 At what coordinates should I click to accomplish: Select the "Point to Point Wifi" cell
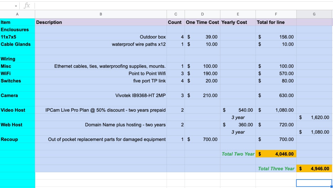point(101,73)
